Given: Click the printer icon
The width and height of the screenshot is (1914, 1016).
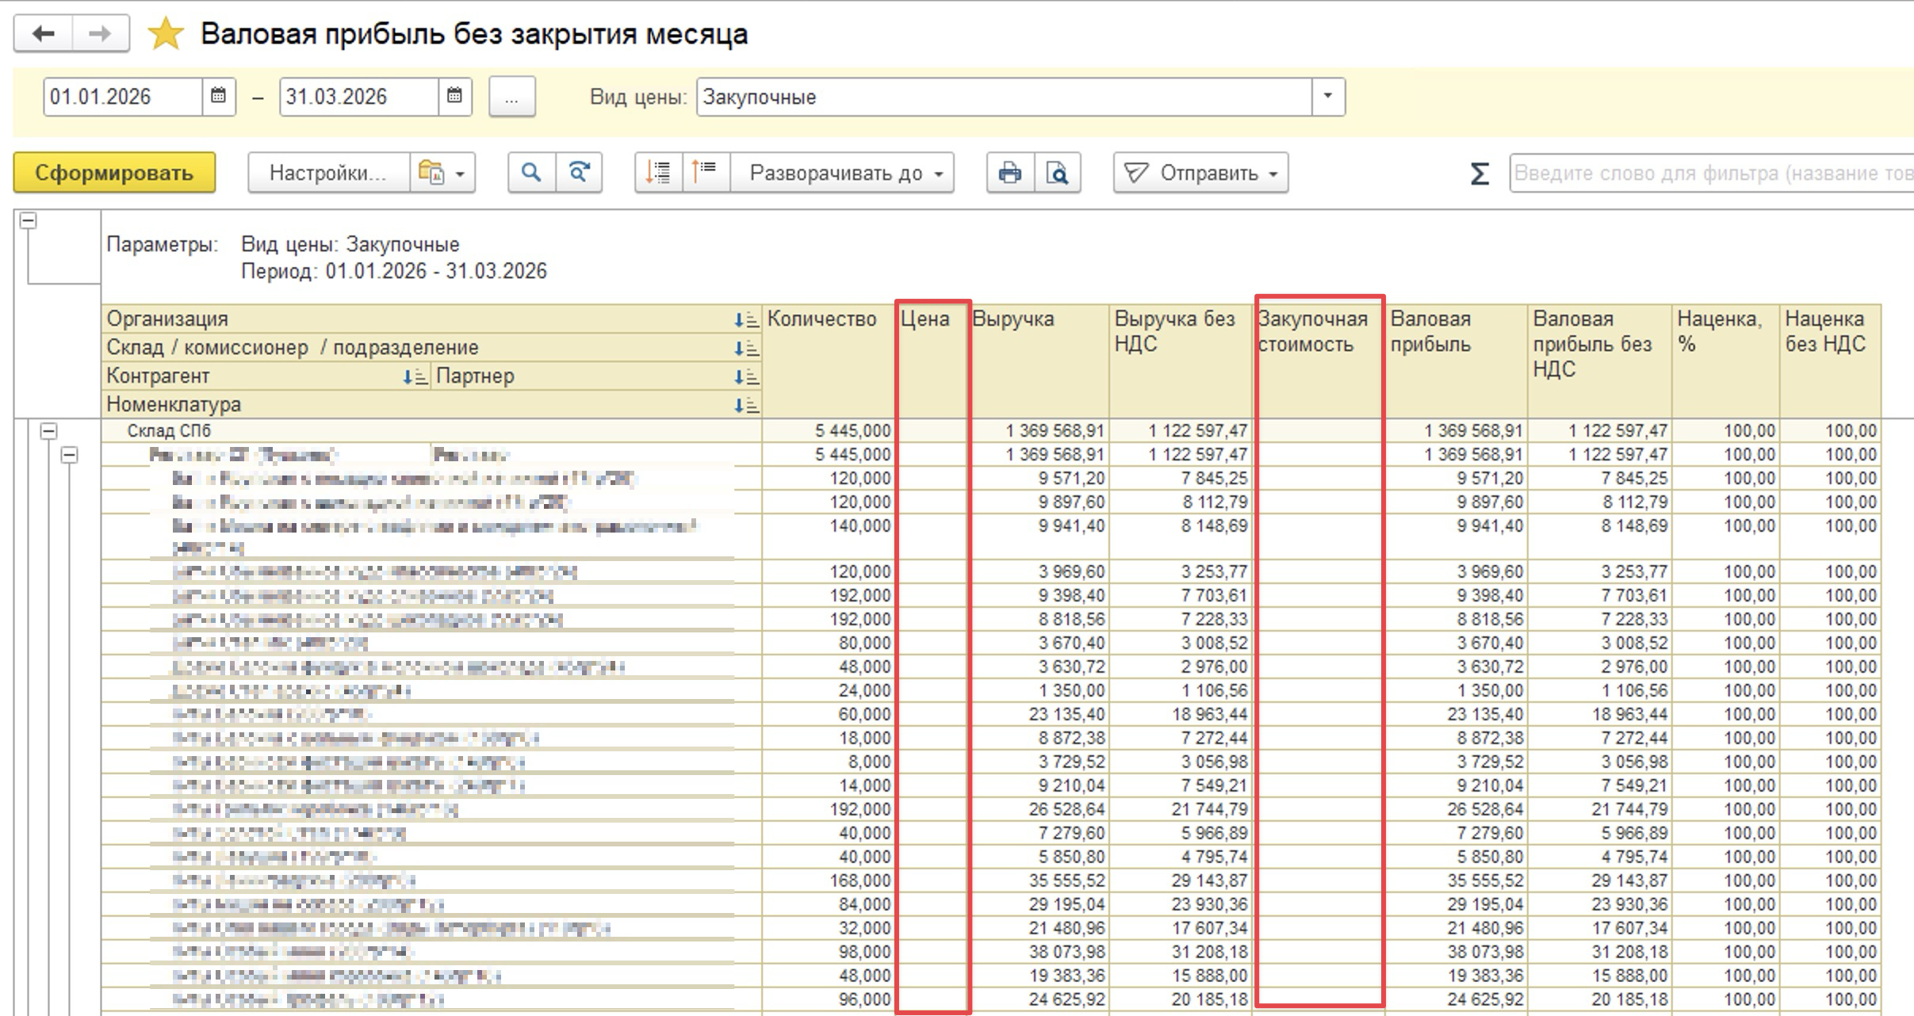Looking at the screenshot, I should [1009, 173].
